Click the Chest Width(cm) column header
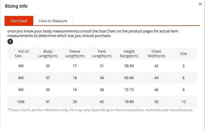The height and width of the screenshot is (130, 205). 156,53
